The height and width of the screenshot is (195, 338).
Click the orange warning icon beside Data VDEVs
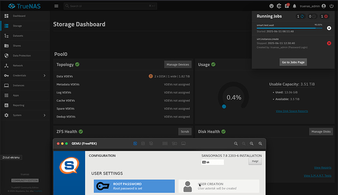point(151,76)
